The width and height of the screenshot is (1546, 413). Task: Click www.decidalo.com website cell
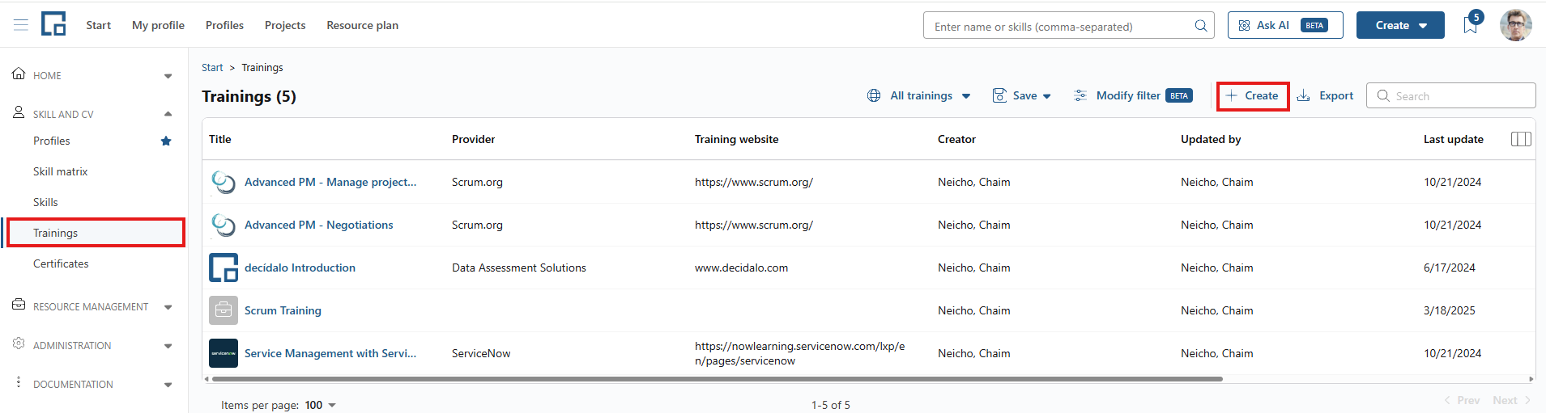click(x=741, y=268)
